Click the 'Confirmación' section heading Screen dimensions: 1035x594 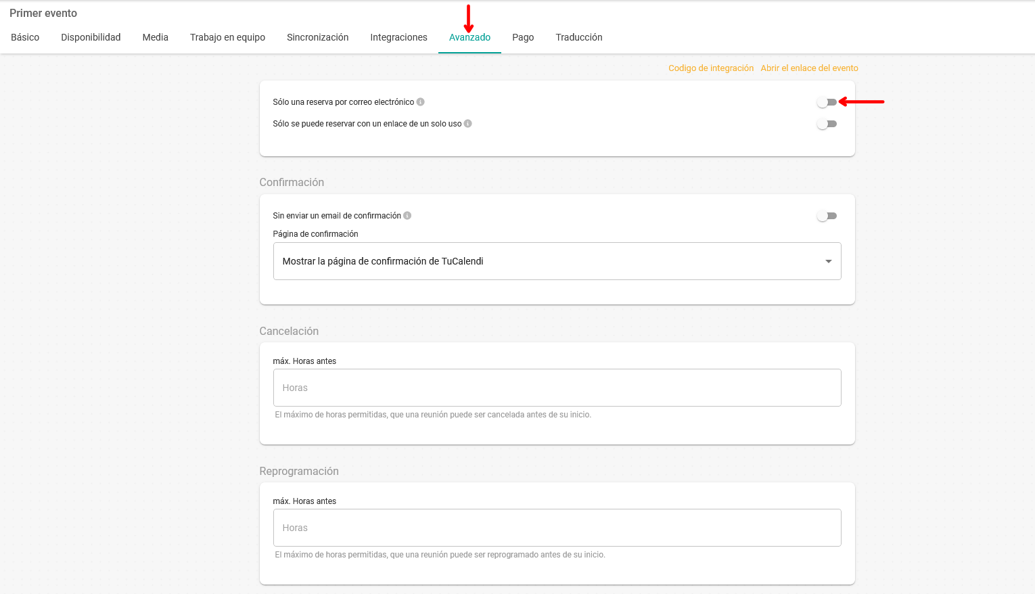pyautogui.click(x=292, y=182)
